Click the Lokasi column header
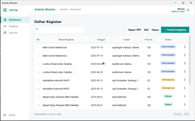195x121 pixels. [126, 40]
